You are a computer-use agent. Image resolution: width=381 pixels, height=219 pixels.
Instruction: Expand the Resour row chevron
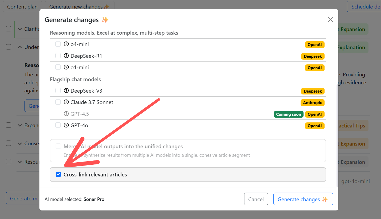(x=20, y=162)
